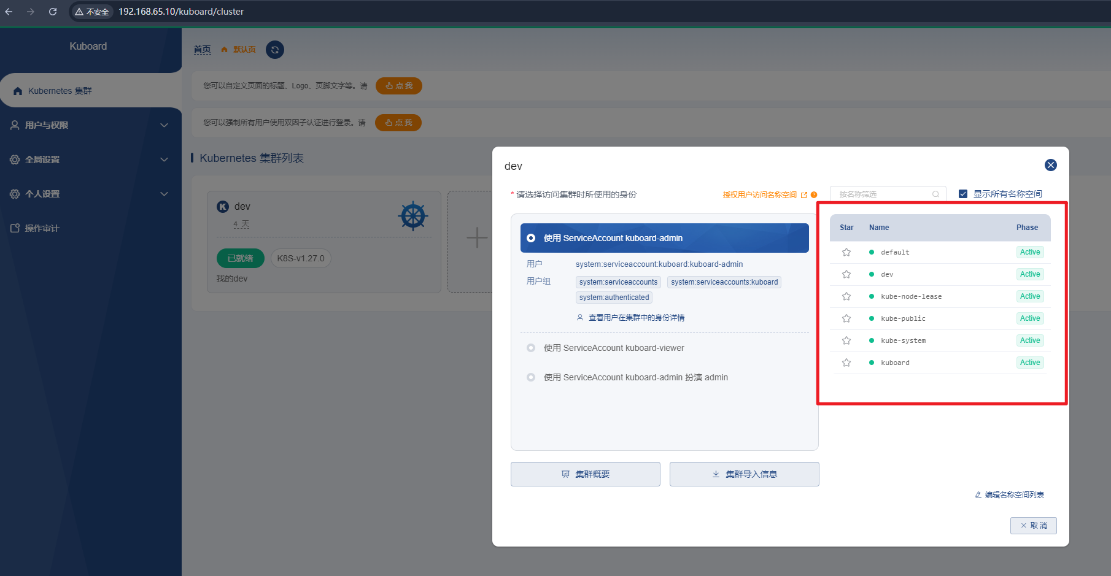
Task: Open the kube-node-lease namespace row
Action: click(x=940, y=296)
